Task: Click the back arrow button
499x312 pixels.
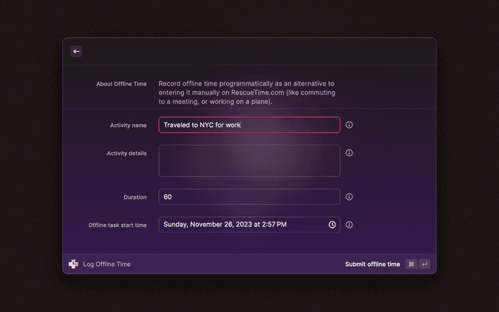Action: [76, 51]
